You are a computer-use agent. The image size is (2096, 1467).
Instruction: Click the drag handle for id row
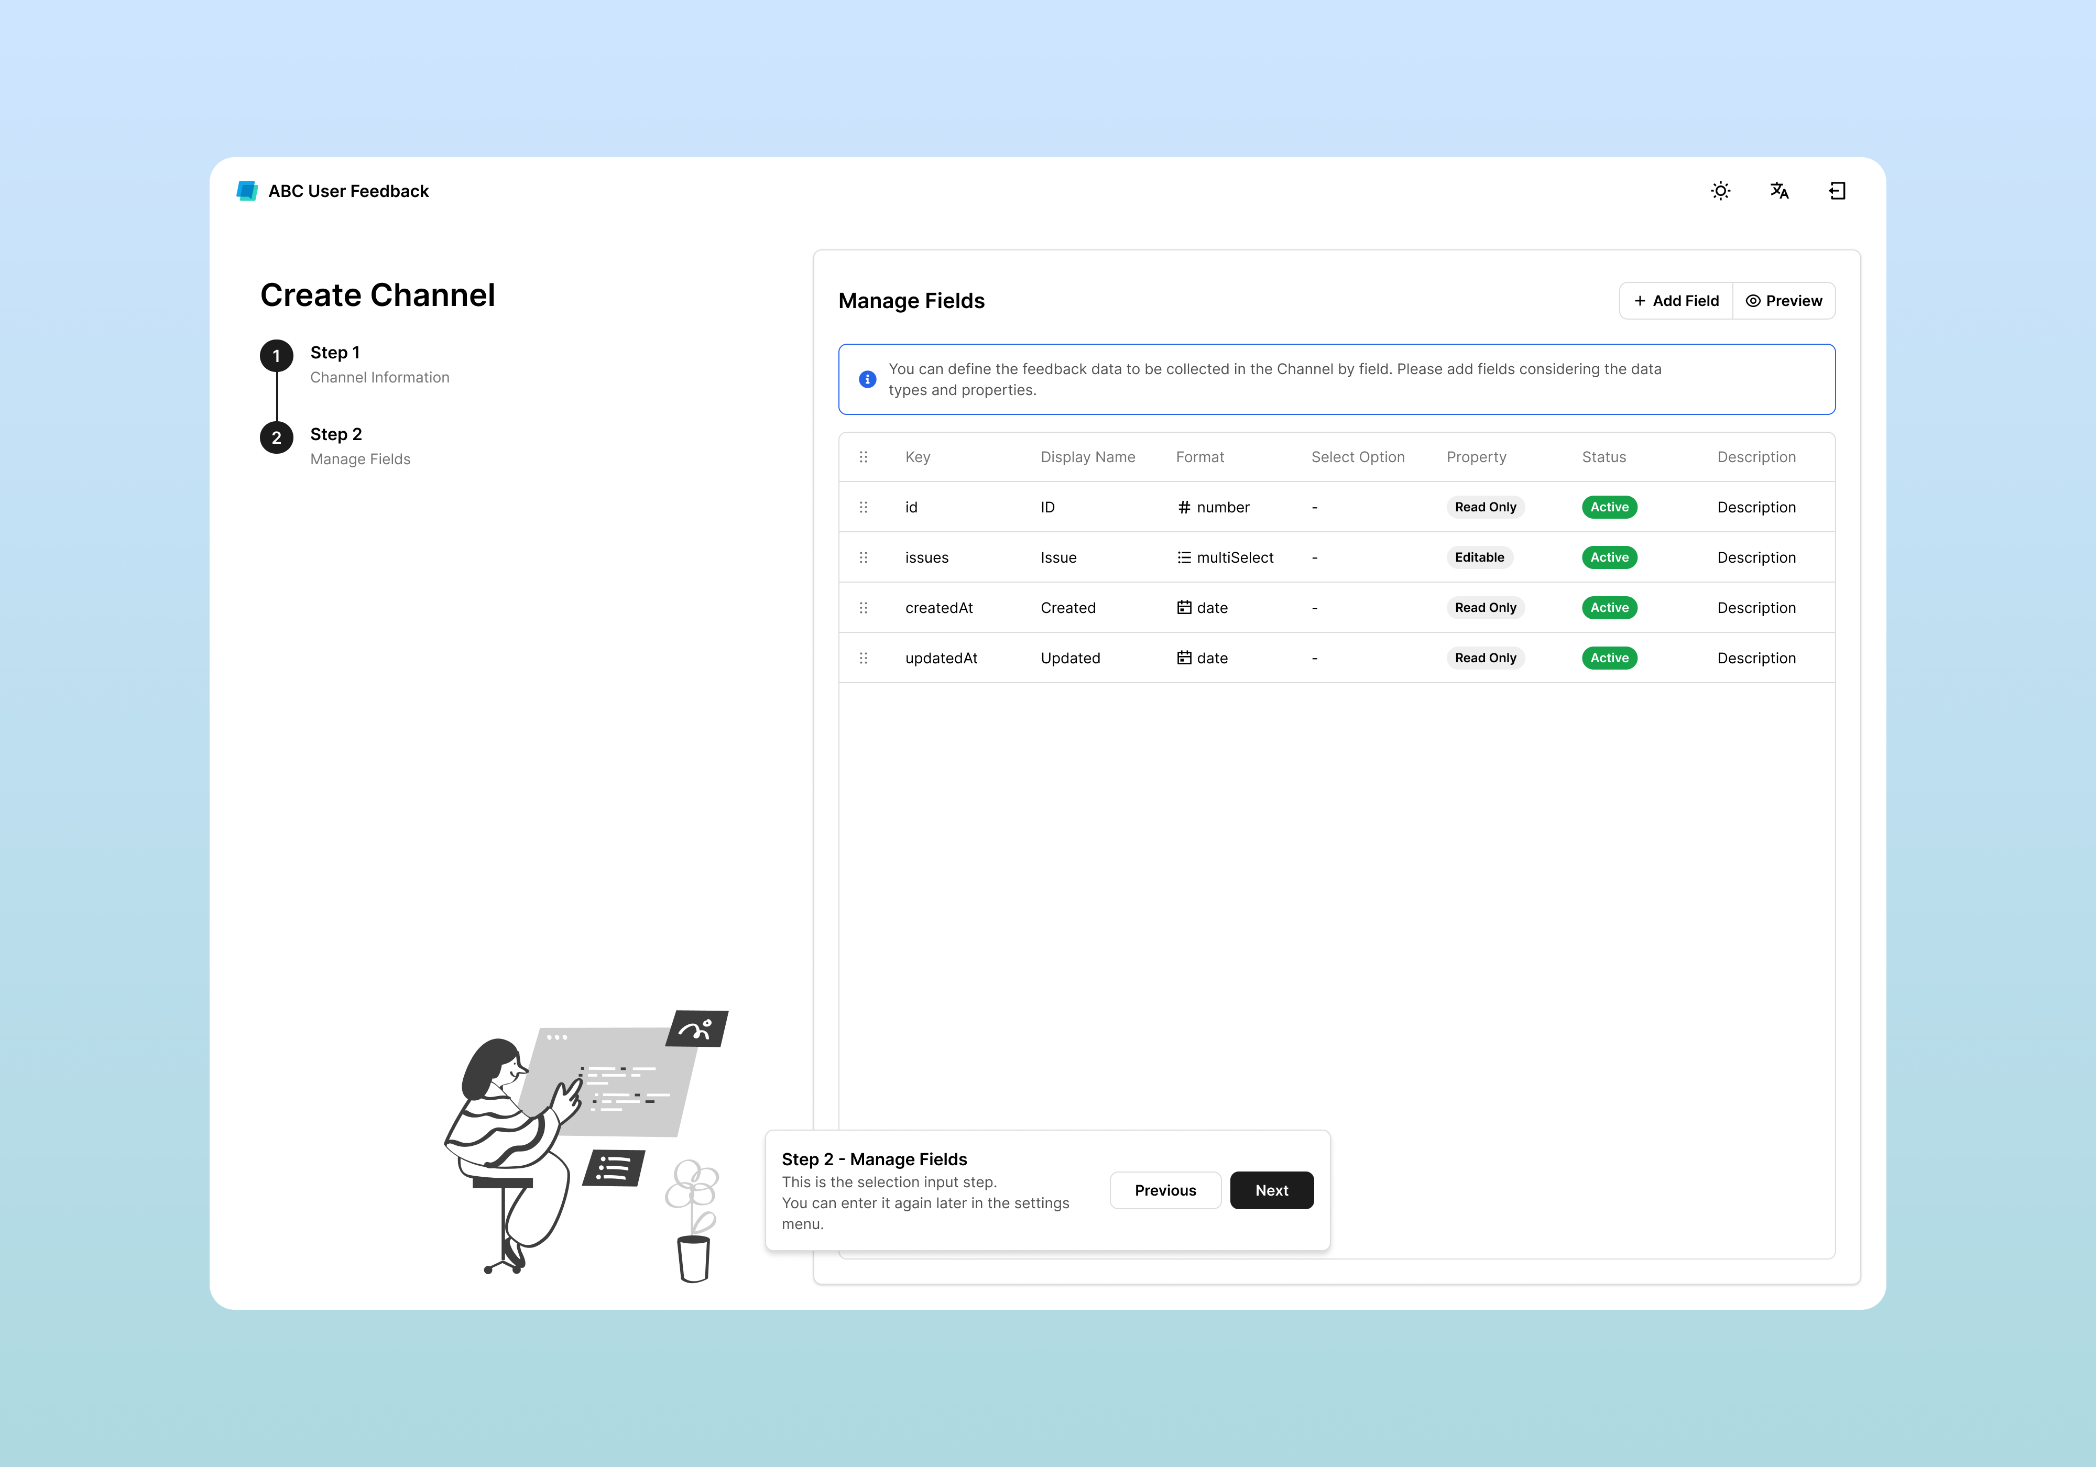[x=864, y=507]
